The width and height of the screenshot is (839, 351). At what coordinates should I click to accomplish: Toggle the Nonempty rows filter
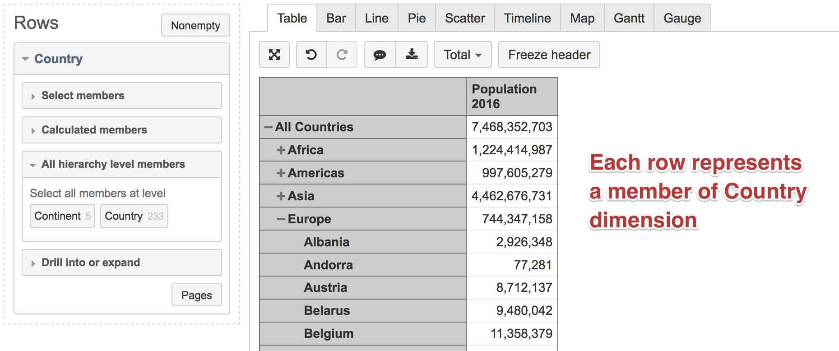(195, 25)
